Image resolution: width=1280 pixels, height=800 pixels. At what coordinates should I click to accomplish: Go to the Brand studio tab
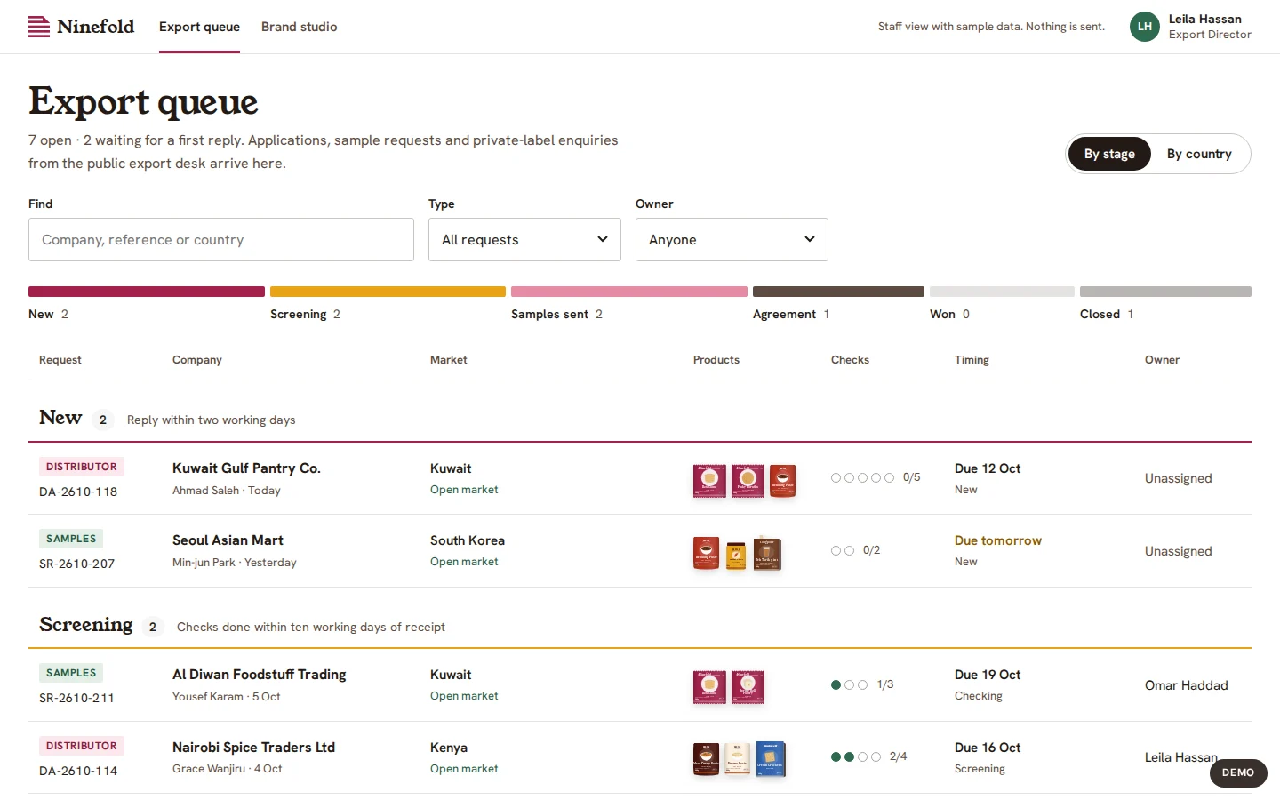tap(300, 27)
